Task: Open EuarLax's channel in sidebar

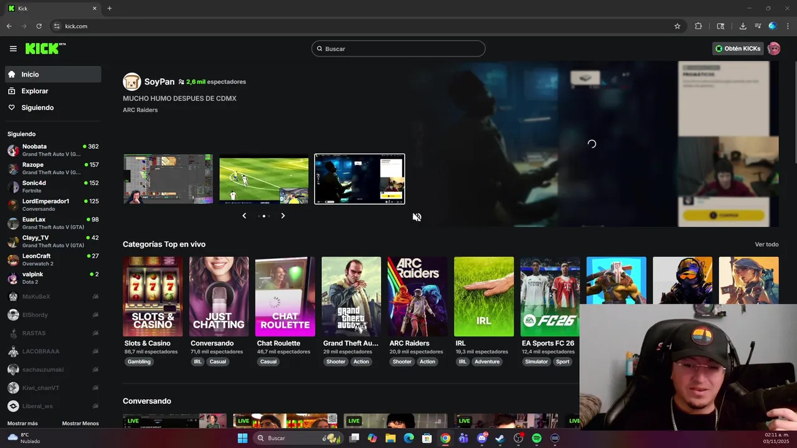Action: click(x=53, y=223)
